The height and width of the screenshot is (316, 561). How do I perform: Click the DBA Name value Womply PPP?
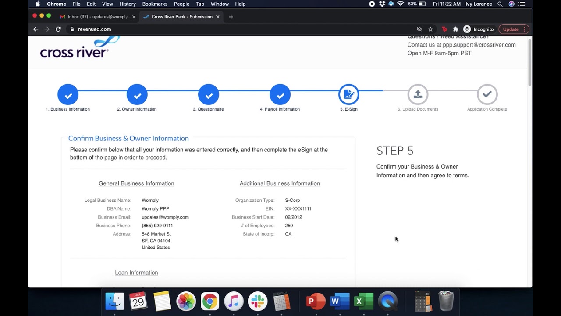155,209
